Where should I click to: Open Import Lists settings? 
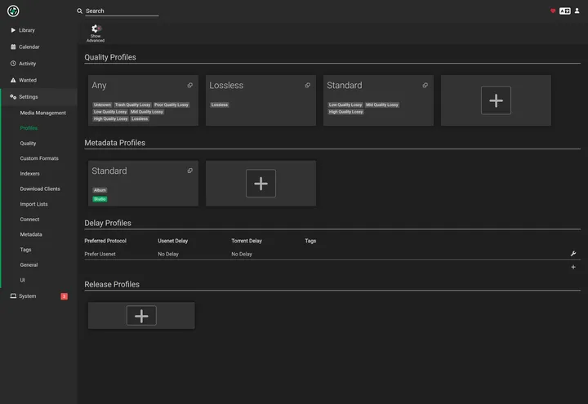(33, 204)
